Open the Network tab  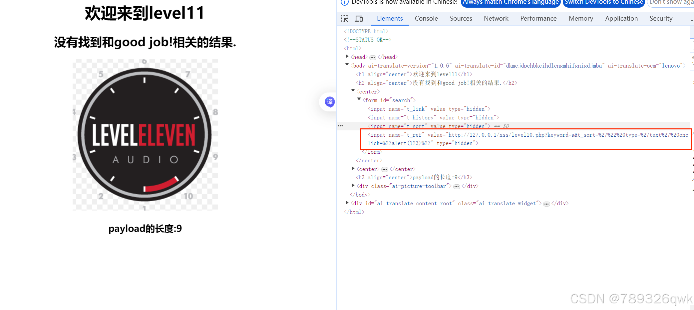coord(496,19)
